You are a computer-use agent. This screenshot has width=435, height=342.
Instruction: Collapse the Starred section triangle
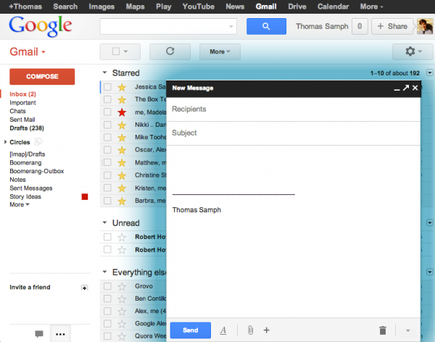coord(105,73)
